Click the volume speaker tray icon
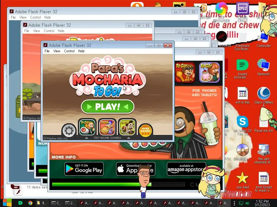The image size is (277, 207). point(247,203)
